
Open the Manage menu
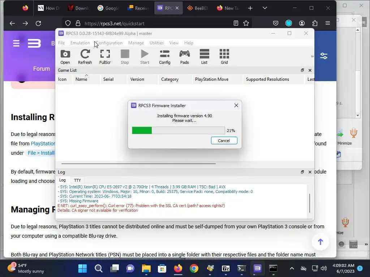[x=136, y=43]
